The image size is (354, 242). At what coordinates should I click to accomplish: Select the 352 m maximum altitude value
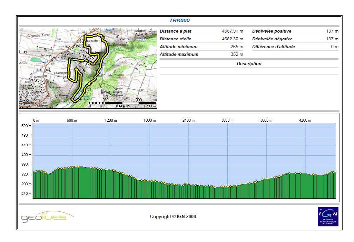(x=237, y=55)
